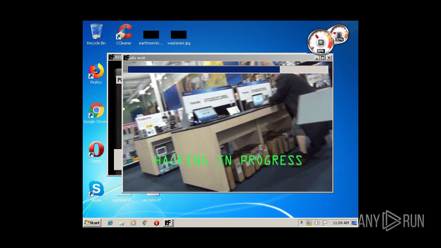Launch Internet Explorer from the taskbar
441x248 pixels.
110,223
